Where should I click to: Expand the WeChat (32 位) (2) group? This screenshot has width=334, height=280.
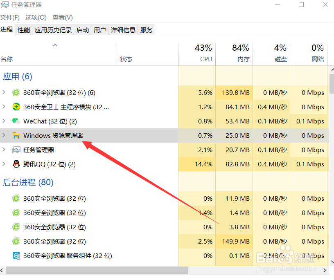pyautogui.click(x=4, y=121)
